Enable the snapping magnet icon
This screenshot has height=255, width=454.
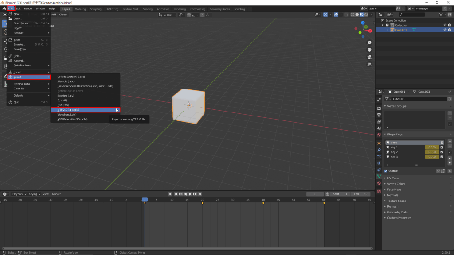pyautogui.click(x=188, y=15)
